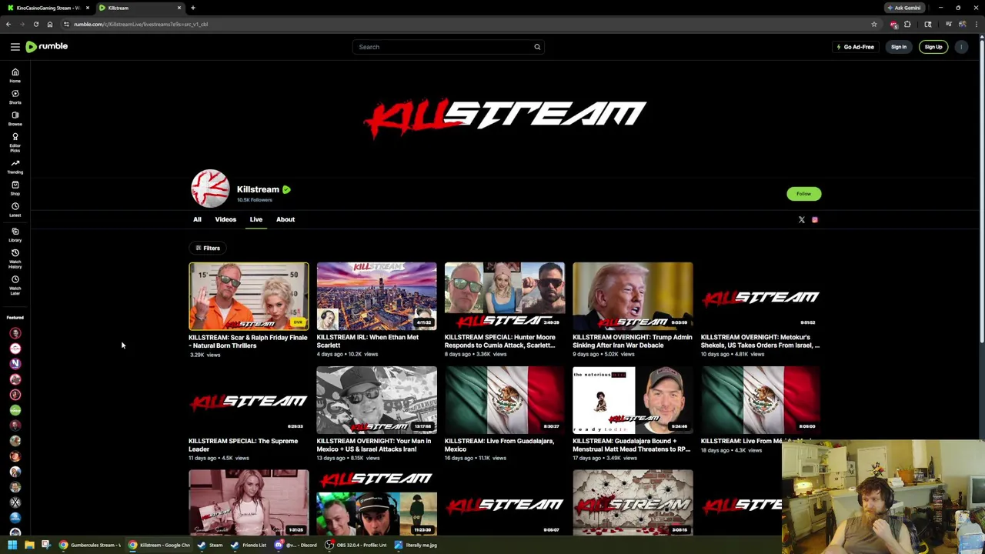Open the Rumble more-options menu

pos(961,47)
